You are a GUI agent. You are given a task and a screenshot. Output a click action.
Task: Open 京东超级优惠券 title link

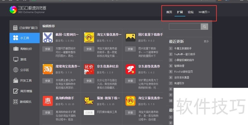pos(149,66)
